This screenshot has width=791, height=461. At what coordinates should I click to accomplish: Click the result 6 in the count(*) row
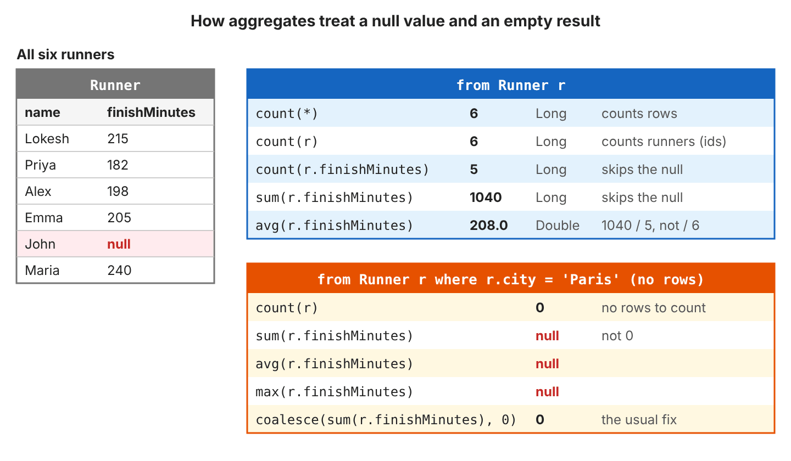coord(474,114)
